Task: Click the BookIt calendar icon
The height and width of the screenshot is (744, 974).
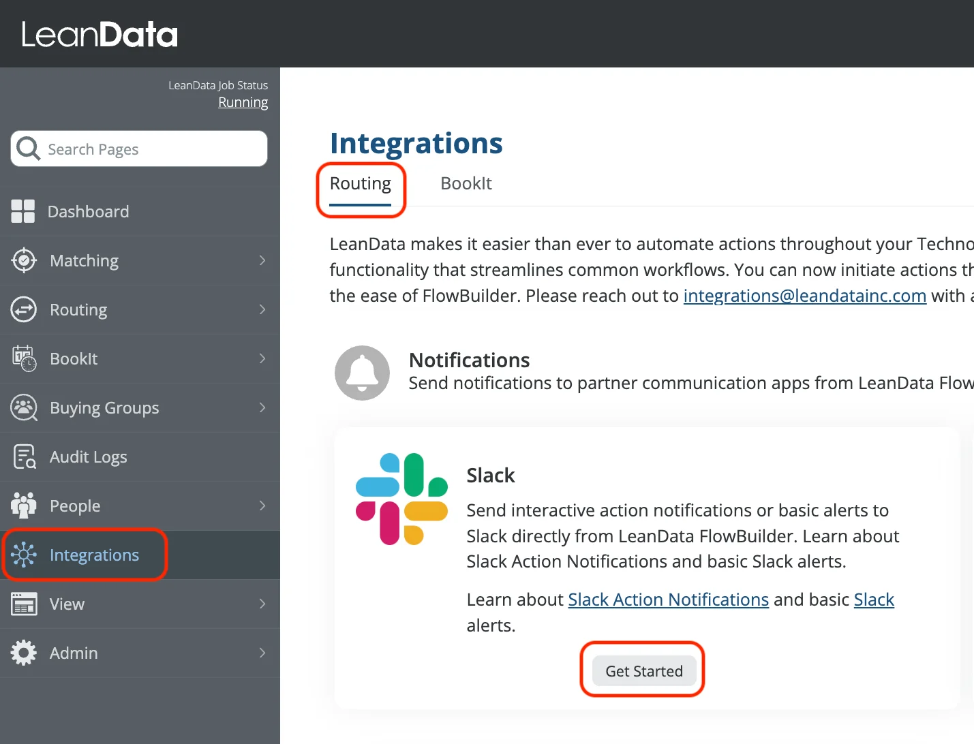Action: pyautogui.click(x=24, y=358)
